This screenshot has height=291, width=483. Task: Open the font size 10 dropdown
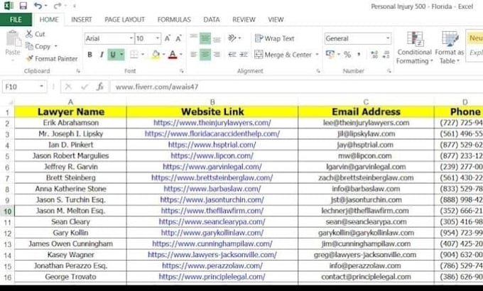coord(158,38)
